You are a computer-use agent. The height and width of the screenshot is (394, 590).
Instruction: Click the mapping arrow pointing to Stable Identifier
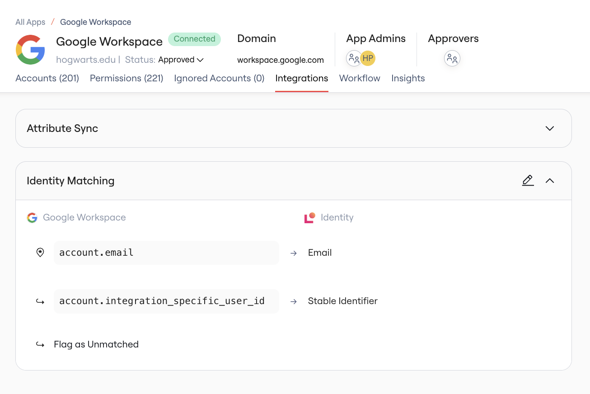pos(294,301)
